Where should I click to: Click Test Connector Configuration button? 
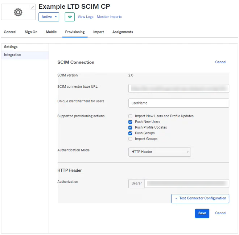click(200, 198)
